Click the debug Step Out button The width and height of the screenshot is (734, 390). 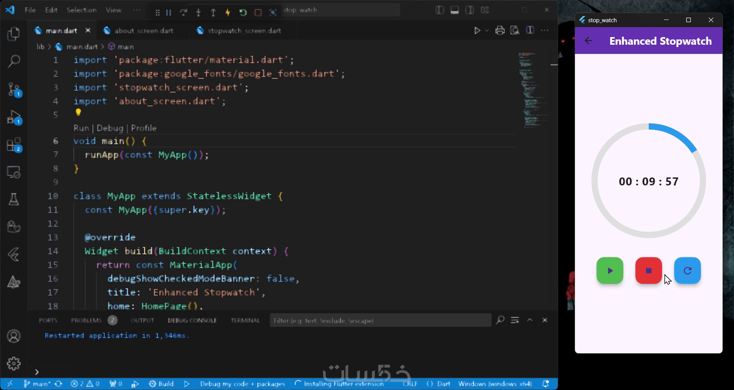(x=213, y=12)
